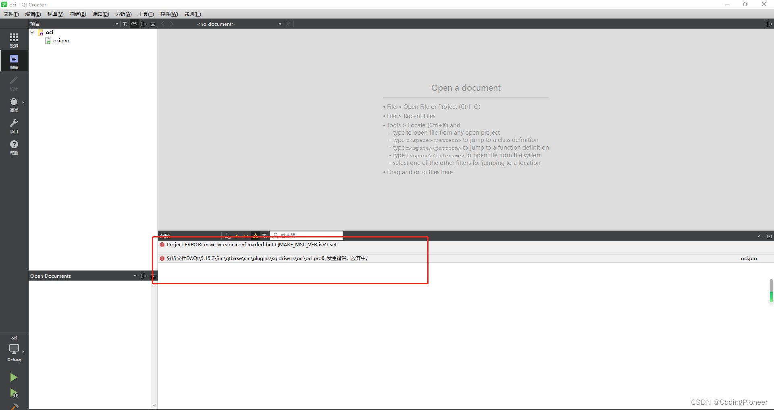Switch to Debug (调试) mode with bug icon

point(14,104)
